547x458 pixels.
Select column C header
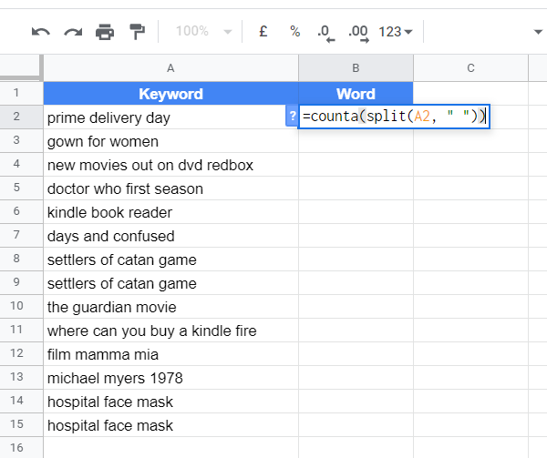[x=471, y=68]
